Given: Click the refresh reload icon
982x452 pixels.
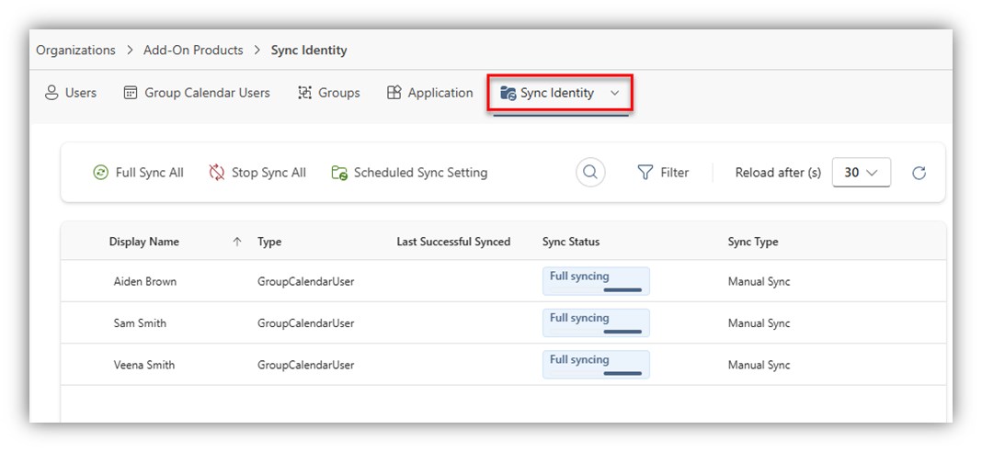Looking at the screenshot, I should pyautogui.click(x=919, y=173).
